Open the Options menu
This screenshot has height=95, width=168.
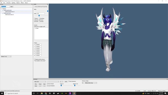coord(18,3)
